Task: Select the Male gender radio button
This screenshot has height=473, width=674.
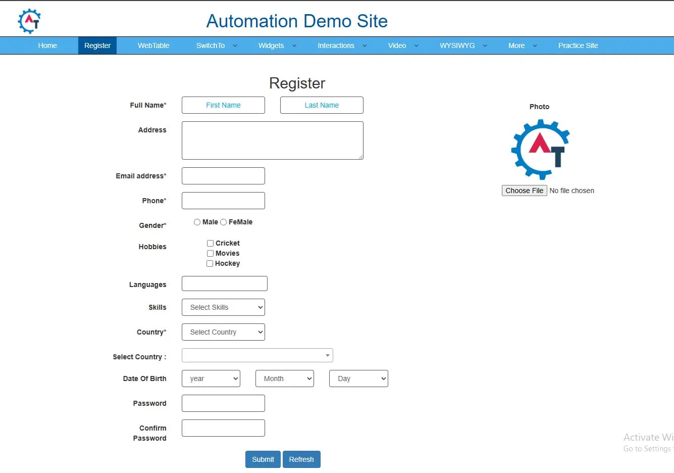Action: pos(197,222)
